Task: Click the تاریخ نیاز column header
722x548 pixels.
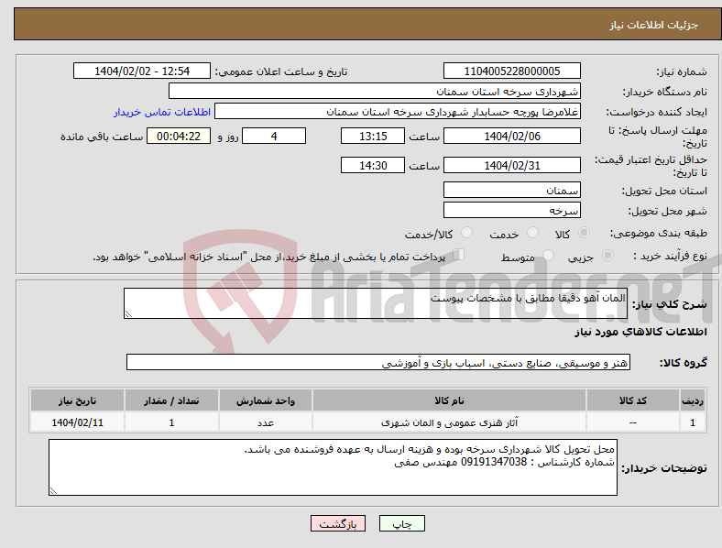Action: 77,400
